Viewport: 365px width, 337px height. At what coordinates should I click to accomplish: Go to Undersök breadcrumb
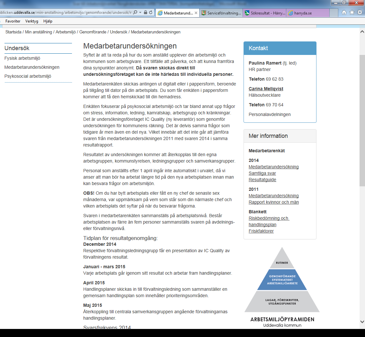tap(119, 32)
